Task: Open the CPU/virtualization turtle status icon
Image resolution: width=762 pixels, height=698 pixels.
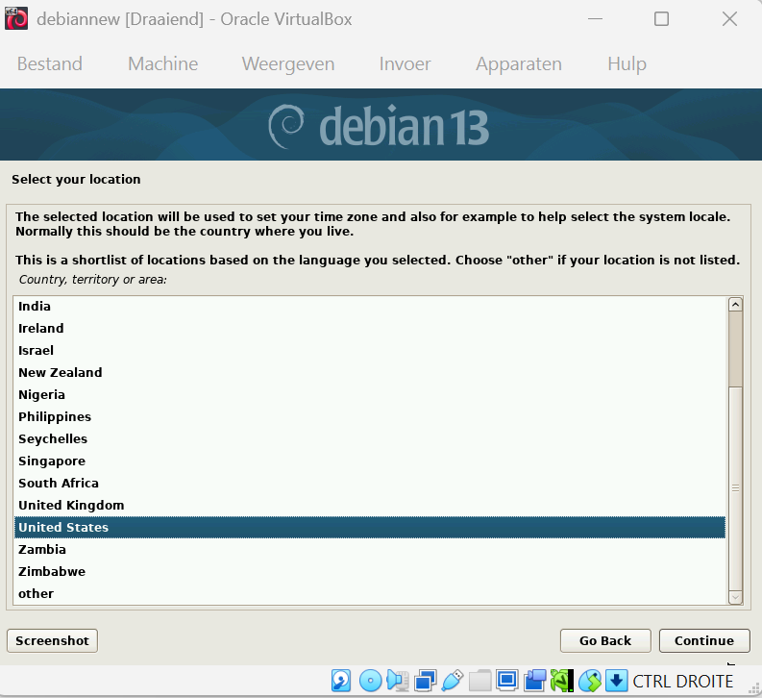Action: (562, 681)
